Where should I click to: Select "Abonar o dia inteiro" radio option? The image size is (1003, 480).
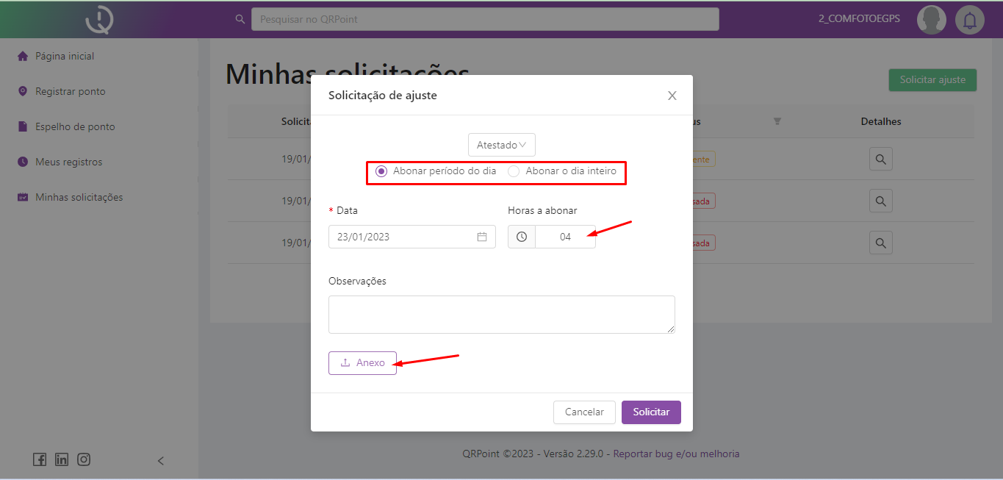[x=514, y=171]
